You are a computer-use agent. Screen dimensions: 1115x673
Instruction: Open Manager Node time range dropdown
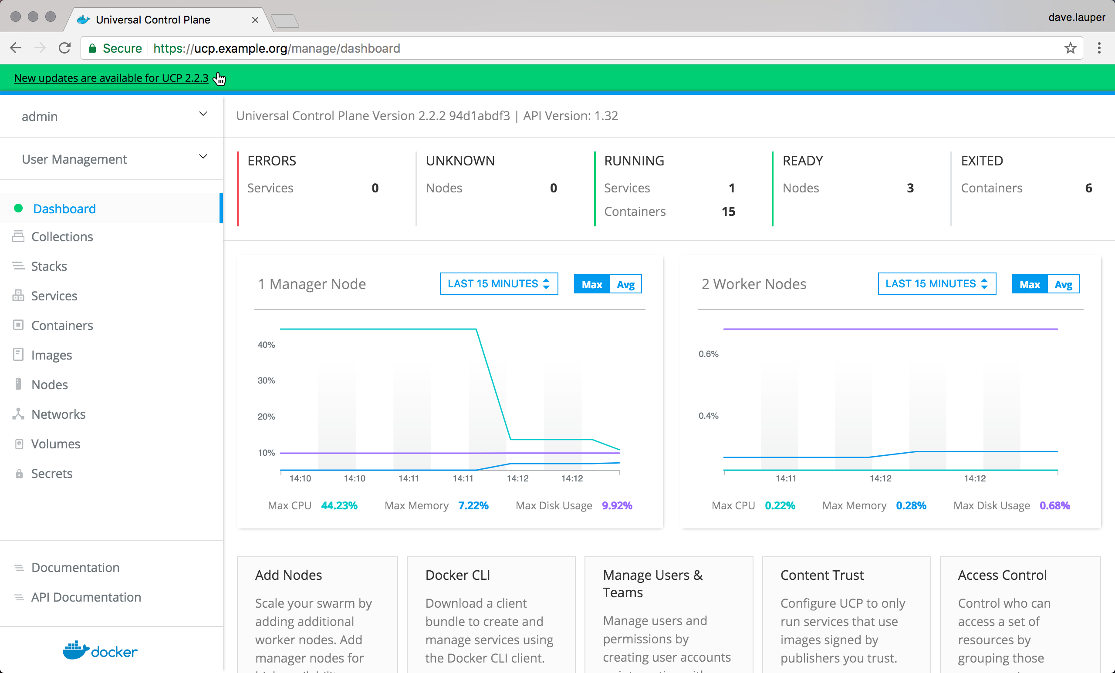coord(498,283)
